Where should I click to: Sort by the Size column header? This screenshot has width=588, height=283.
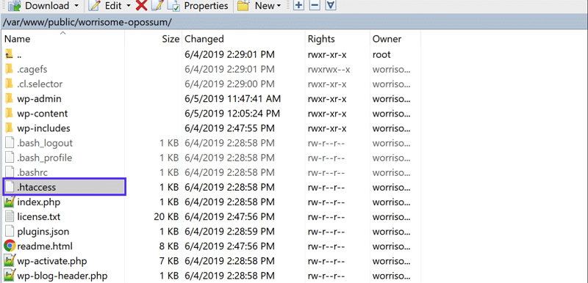click(171, 39)
